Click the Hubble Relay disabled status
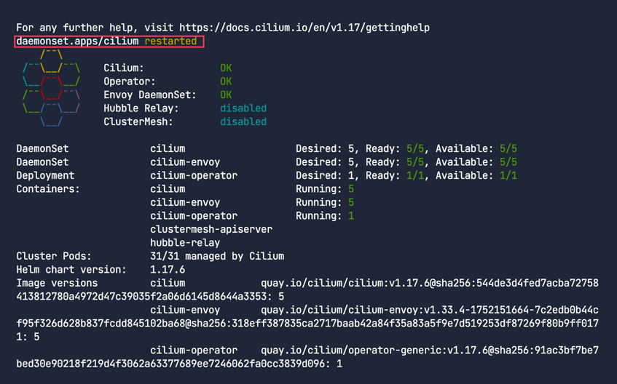Viewport: 617px width, 384px height. tap(243, 108)
